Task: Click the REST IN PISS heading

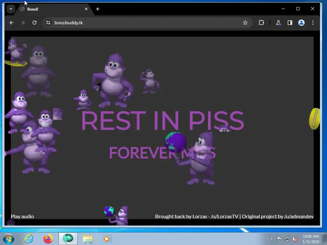Action: click(x=163, y=121)
